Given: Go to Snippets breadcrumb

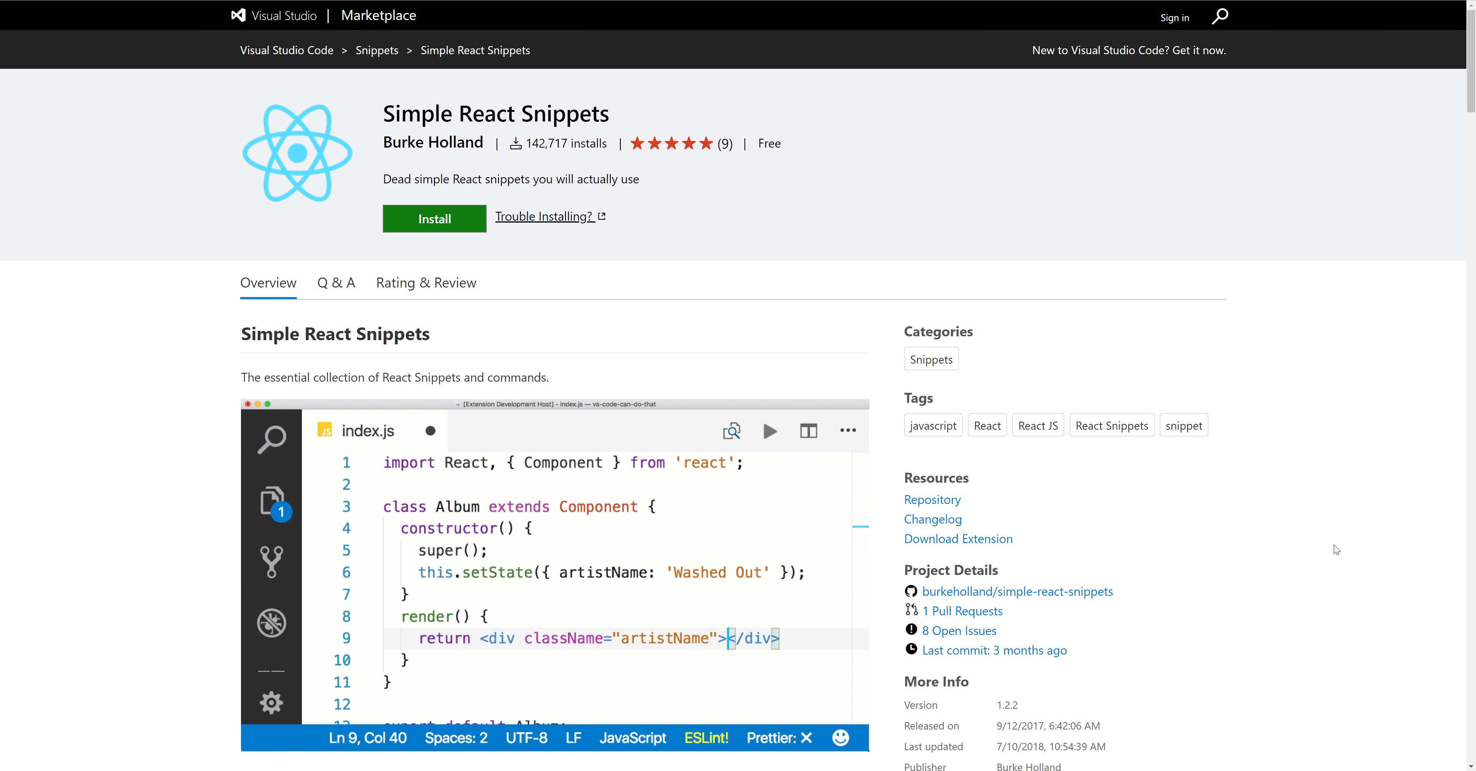Looking at the screenshot, I should [x=376, y=50].
